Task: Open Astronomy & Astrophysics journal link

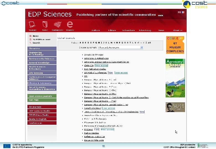Action: point(96,58)
